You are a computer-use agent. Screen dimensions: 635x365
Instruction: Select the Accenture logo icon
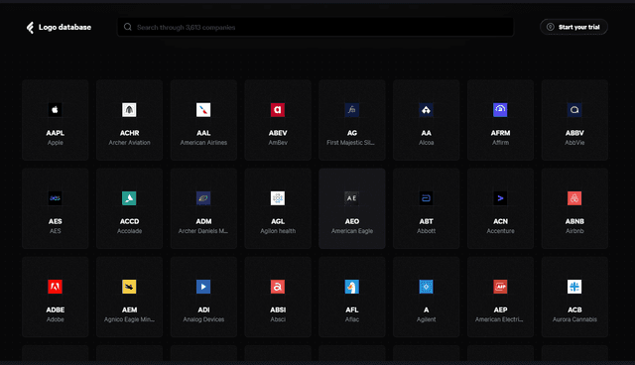500,198
